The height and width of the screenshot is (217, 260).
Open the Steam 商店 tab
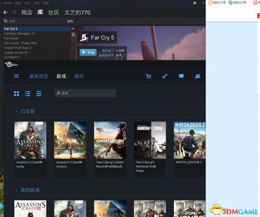pyautogui.click(x=27, y=13)
